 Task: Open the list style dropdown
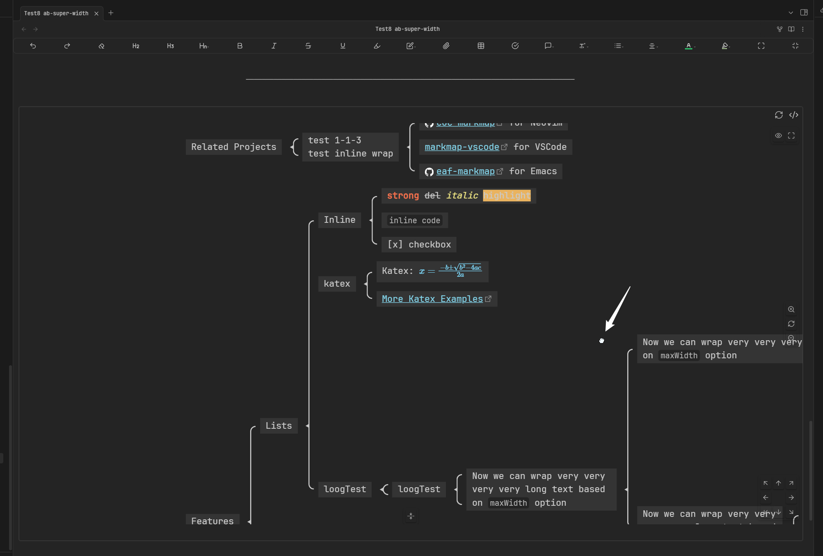(x=618, y=46)
